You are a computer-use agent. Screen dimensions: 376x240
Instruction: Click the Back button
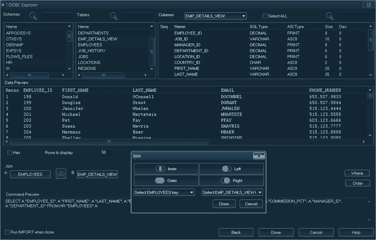[x=236, y=232]
